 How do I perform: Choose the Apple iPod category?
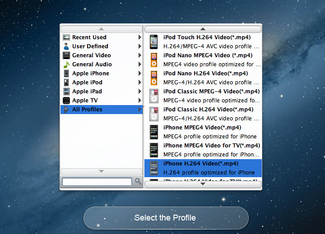pos(102,83)
